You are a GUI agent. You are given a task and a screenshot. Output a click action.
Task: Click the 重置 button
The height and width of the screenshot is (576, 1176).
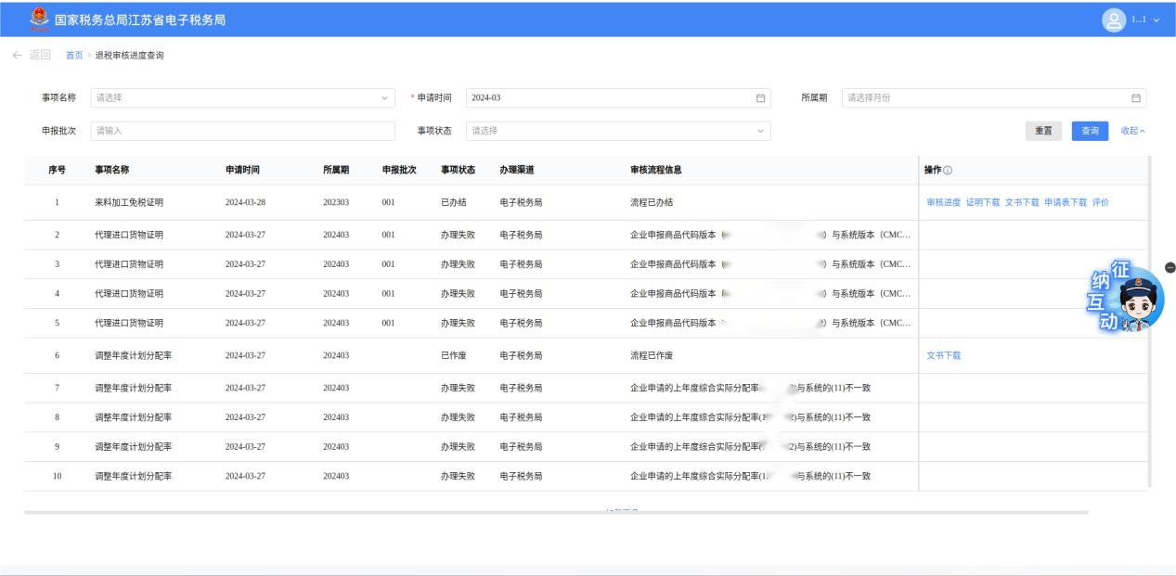1044,131
